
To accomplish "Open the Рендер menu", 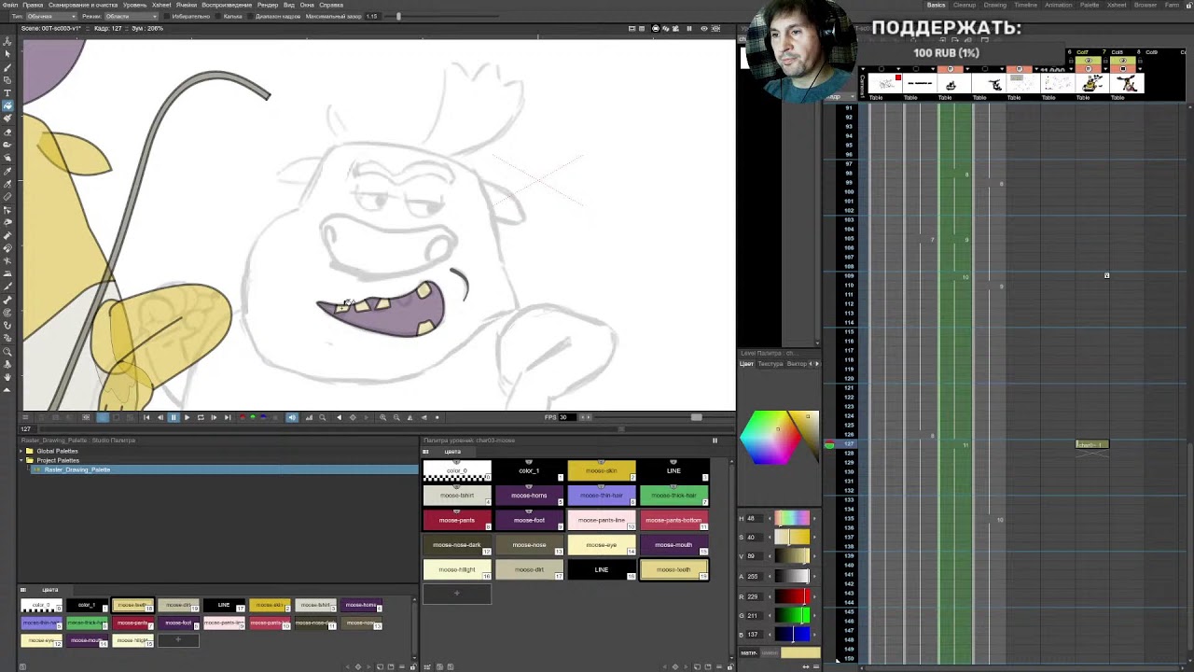I will [267, 5].
